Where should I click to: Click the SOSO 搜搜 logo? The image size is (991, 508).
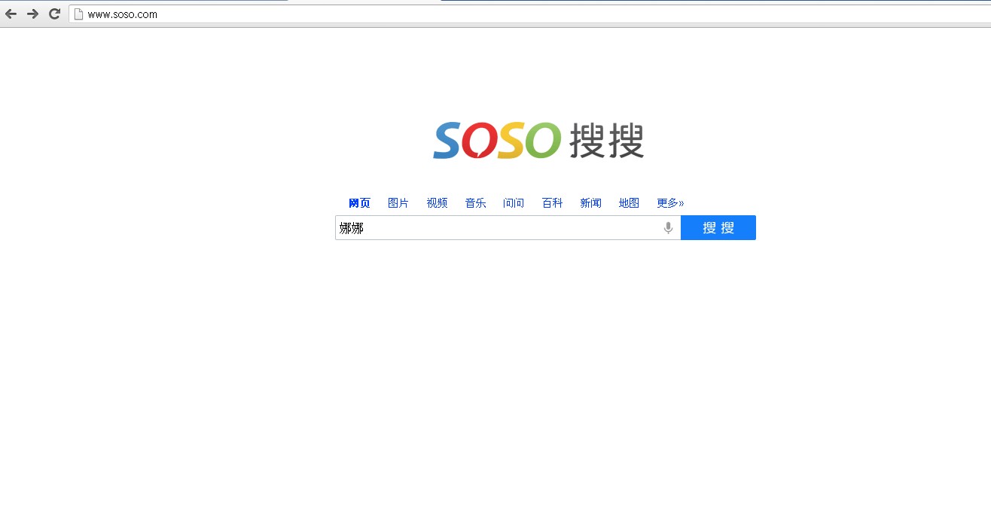(x=538, y=141)
